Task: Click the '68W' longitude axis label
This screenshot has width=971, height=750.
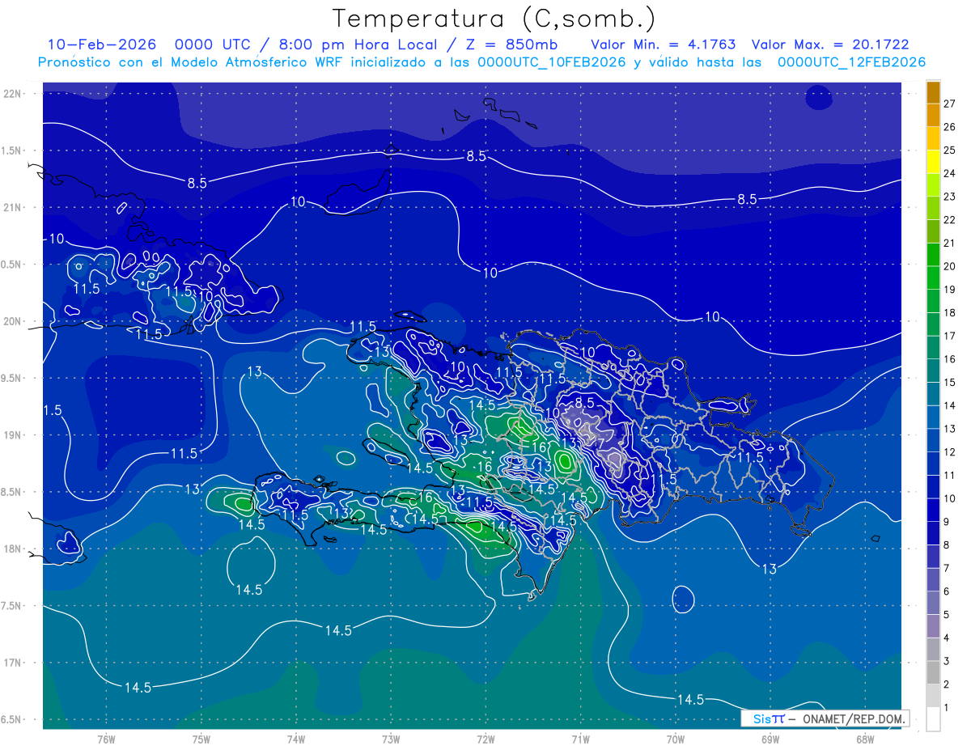Action: (865, 739)
